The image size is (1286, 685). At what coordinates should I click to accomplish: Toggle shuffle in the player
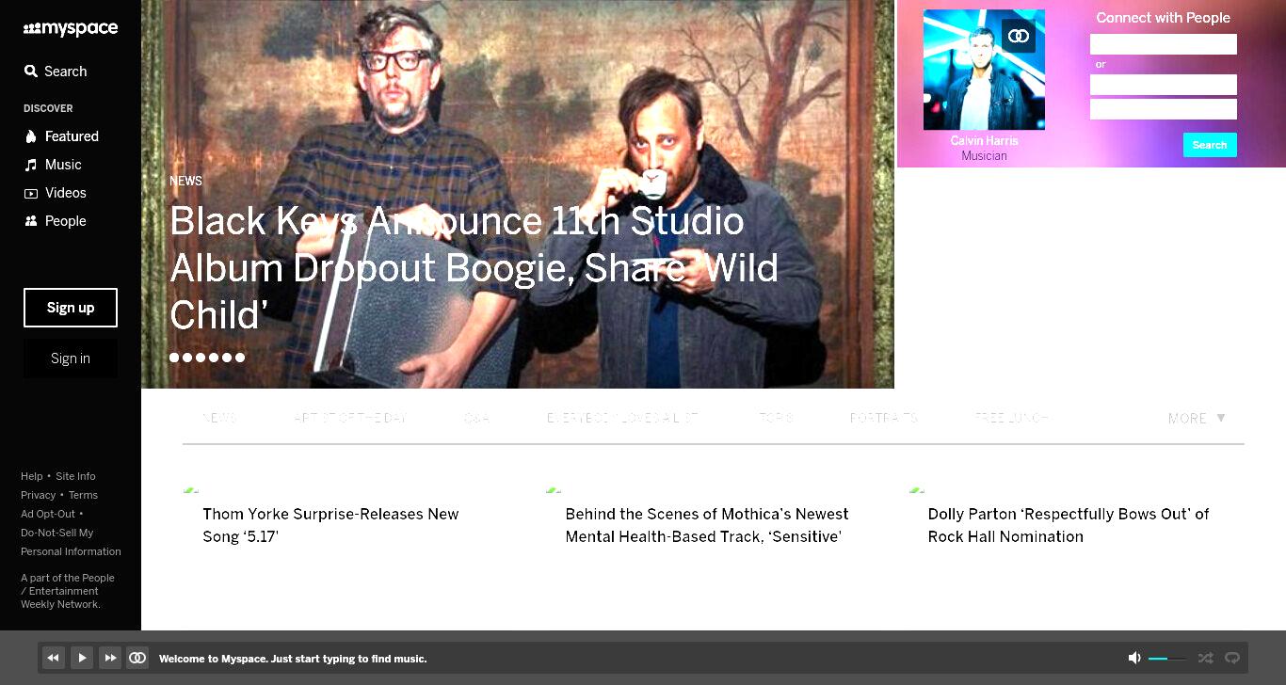point(1205,658)
